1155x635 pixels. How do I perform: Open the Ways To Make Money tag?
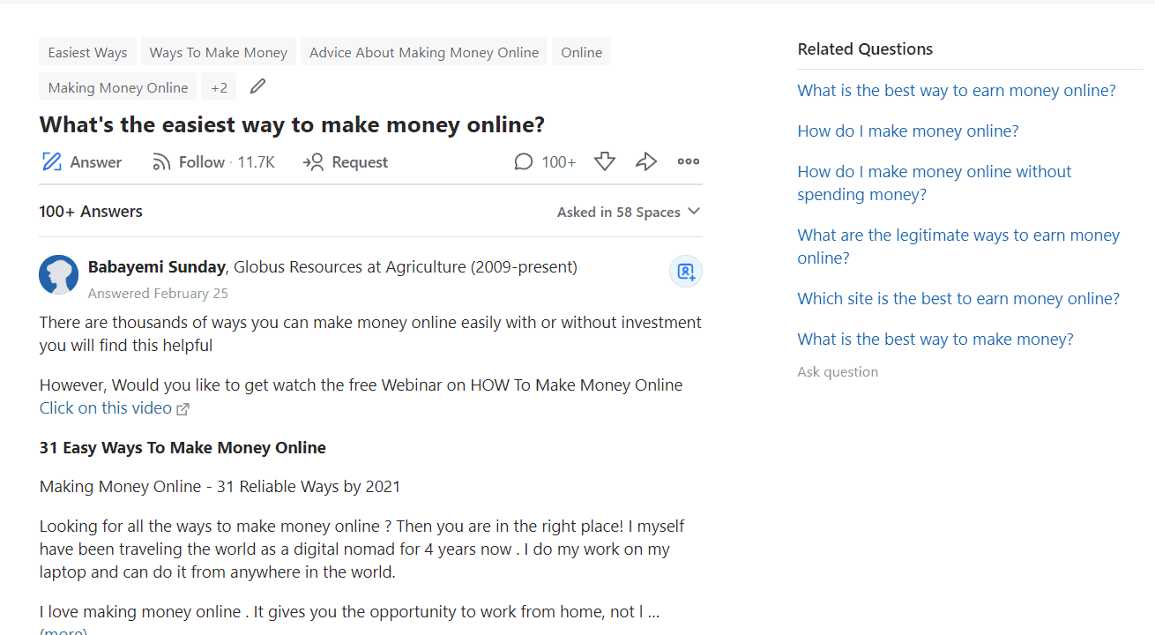pyautogui.click(x=219, y=52)
